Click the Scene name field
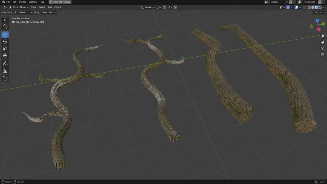Screen dimensions: 327x184 (x=276, y=2)
